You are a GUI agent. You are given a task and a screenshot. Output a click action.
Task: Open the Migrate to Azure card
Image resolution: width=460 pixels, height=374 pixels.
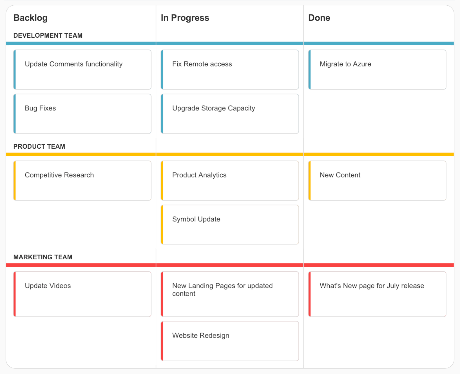click(377, 69)
